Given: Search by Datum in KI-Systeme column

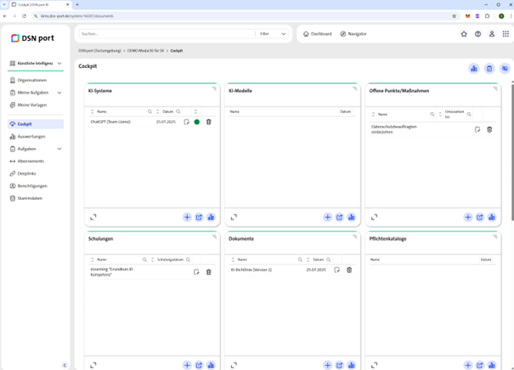Looking at the screenshot, I should (178, 111).
